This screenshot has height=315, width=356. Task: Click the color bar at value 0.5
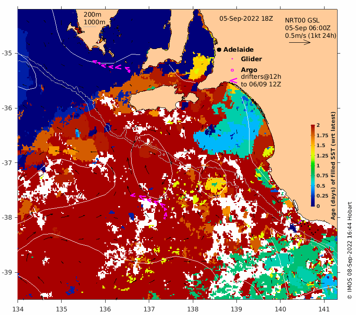tap(313, 186)
